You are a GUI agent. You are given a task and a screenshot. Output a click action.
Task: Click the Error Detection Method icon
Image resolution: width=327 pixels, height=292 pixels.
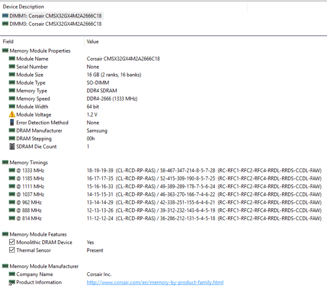(x=12, y=123)
